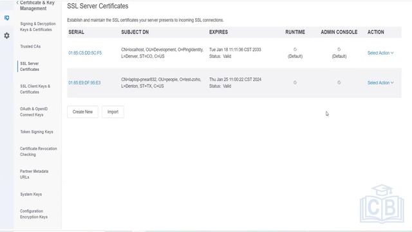Click the RUNTIME column header
Viewport: 412px width, 232px height.
[295, 32]
